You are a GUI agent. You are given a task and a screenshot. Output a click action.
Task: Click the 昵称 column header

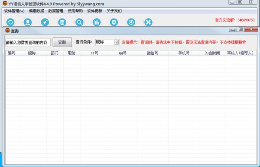point(32,53)
